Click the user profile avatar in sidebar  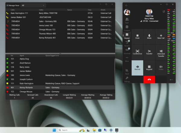pos(127,12)
